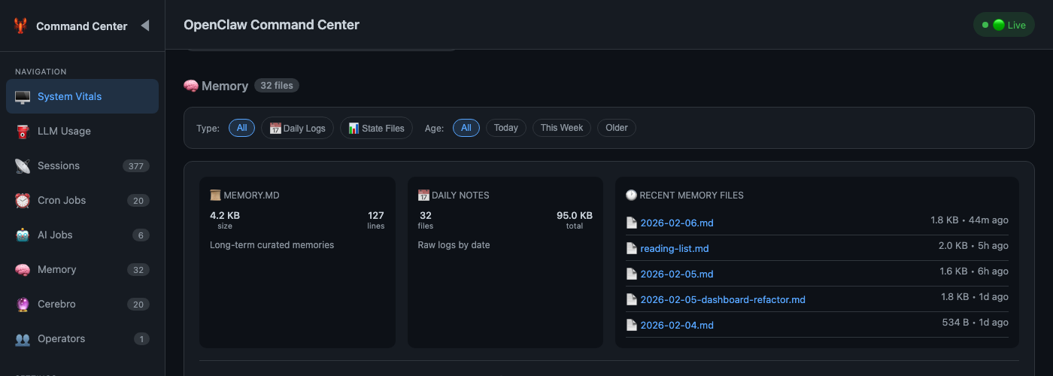The width and height of the screenshot is (1053, 376).
Task: Click 'Raw logs by date' text
Action: (454, 245)
